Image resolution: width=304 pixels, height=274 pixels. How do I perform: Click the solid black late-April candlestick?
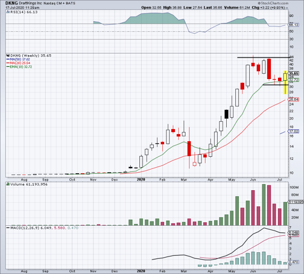(x=226, y=114)
